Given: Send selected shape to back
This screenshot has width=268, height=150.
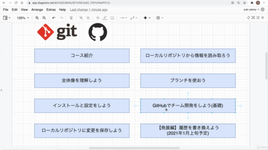Looking at the screenshot, I should coord(88,17).
